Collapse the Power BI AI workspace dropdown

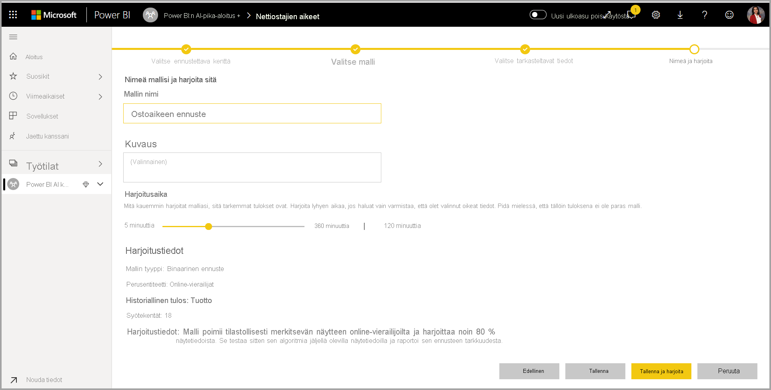100,184
